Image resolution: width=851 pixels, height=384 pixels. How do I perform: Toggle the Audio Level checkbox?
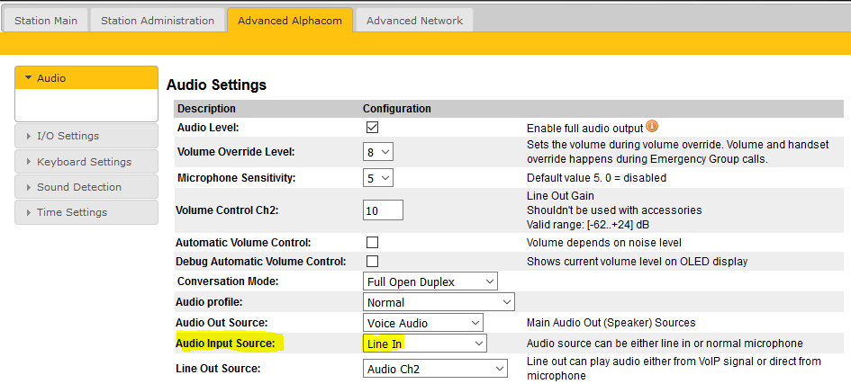[x=372, y=128]
